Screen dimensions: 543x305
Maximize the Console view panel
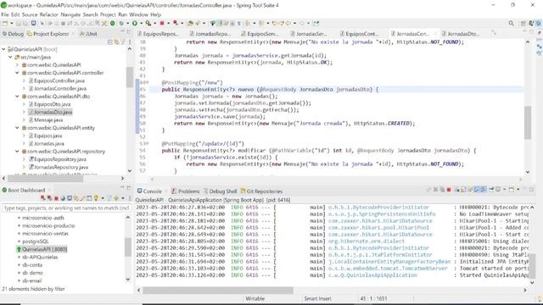pyautogui.click(x=531, y=189)
